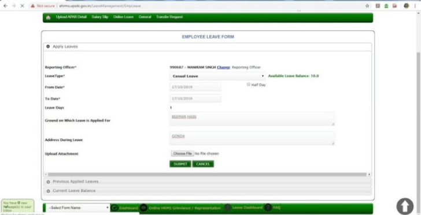Click the new messages inbox notification

pyautogui.click(x=17, y=207)
